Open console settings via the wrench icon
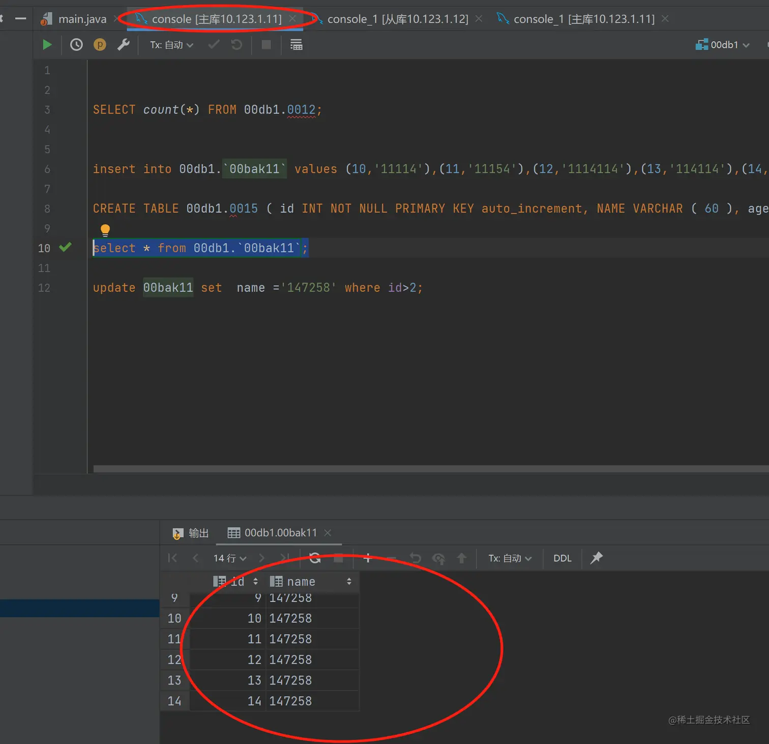The width and height of the screenshot is (769, 744). pos(123,45)
